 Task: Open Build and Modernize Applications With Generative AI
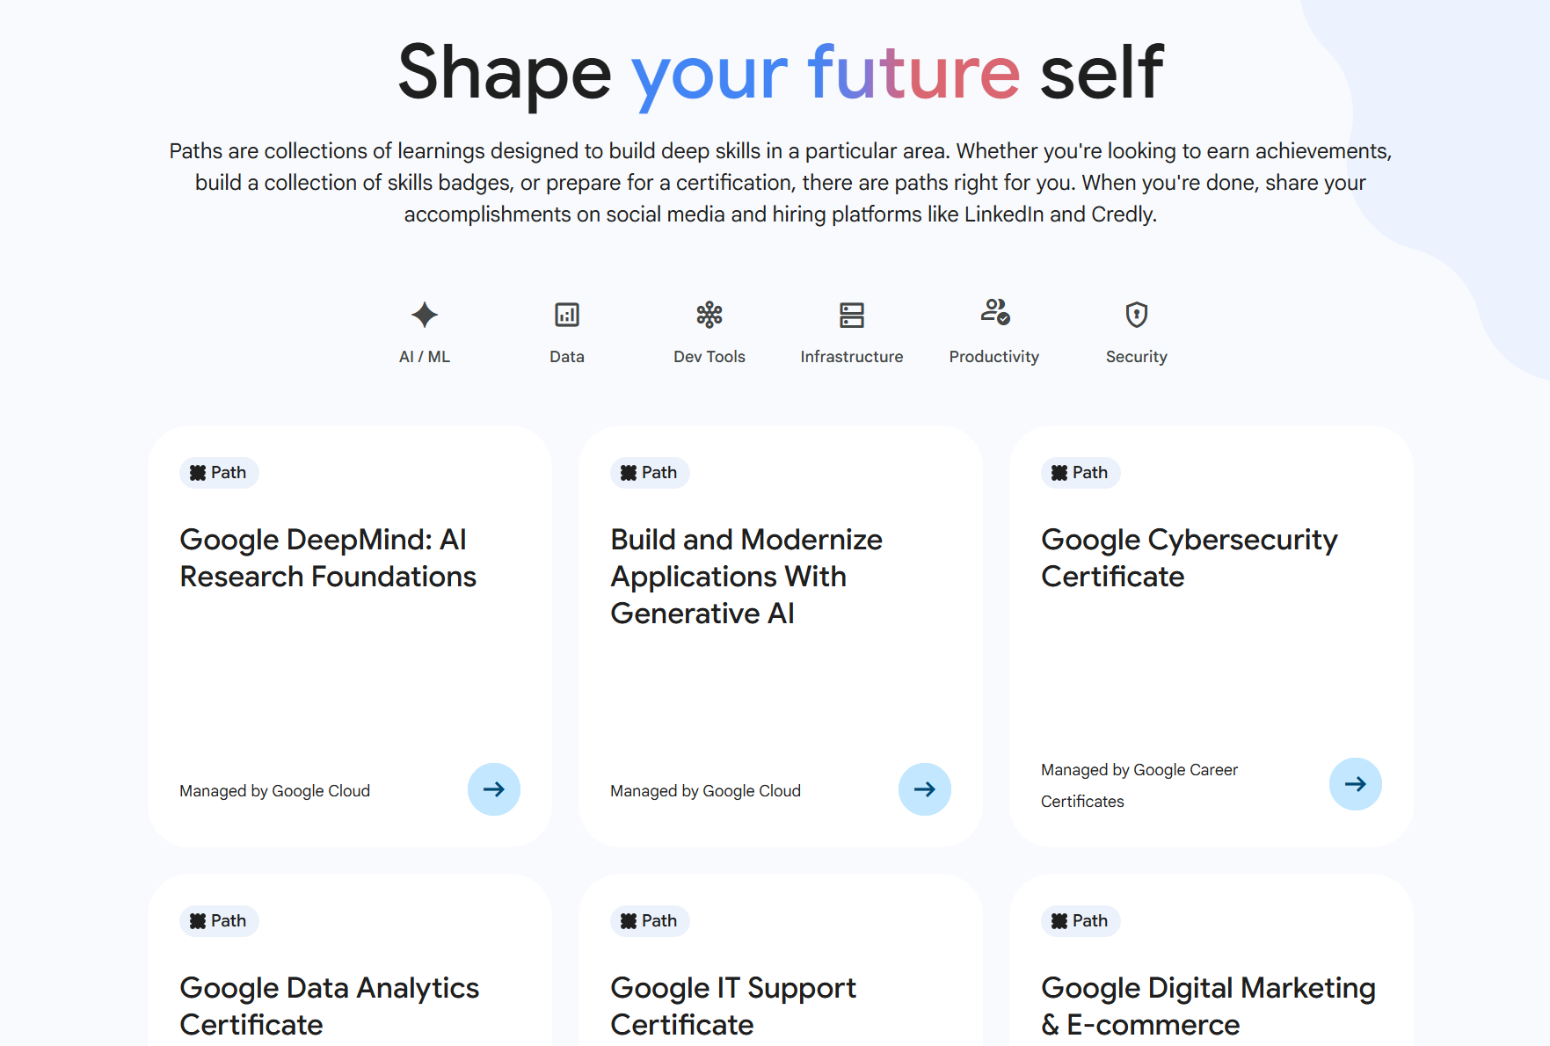(746, 576)
